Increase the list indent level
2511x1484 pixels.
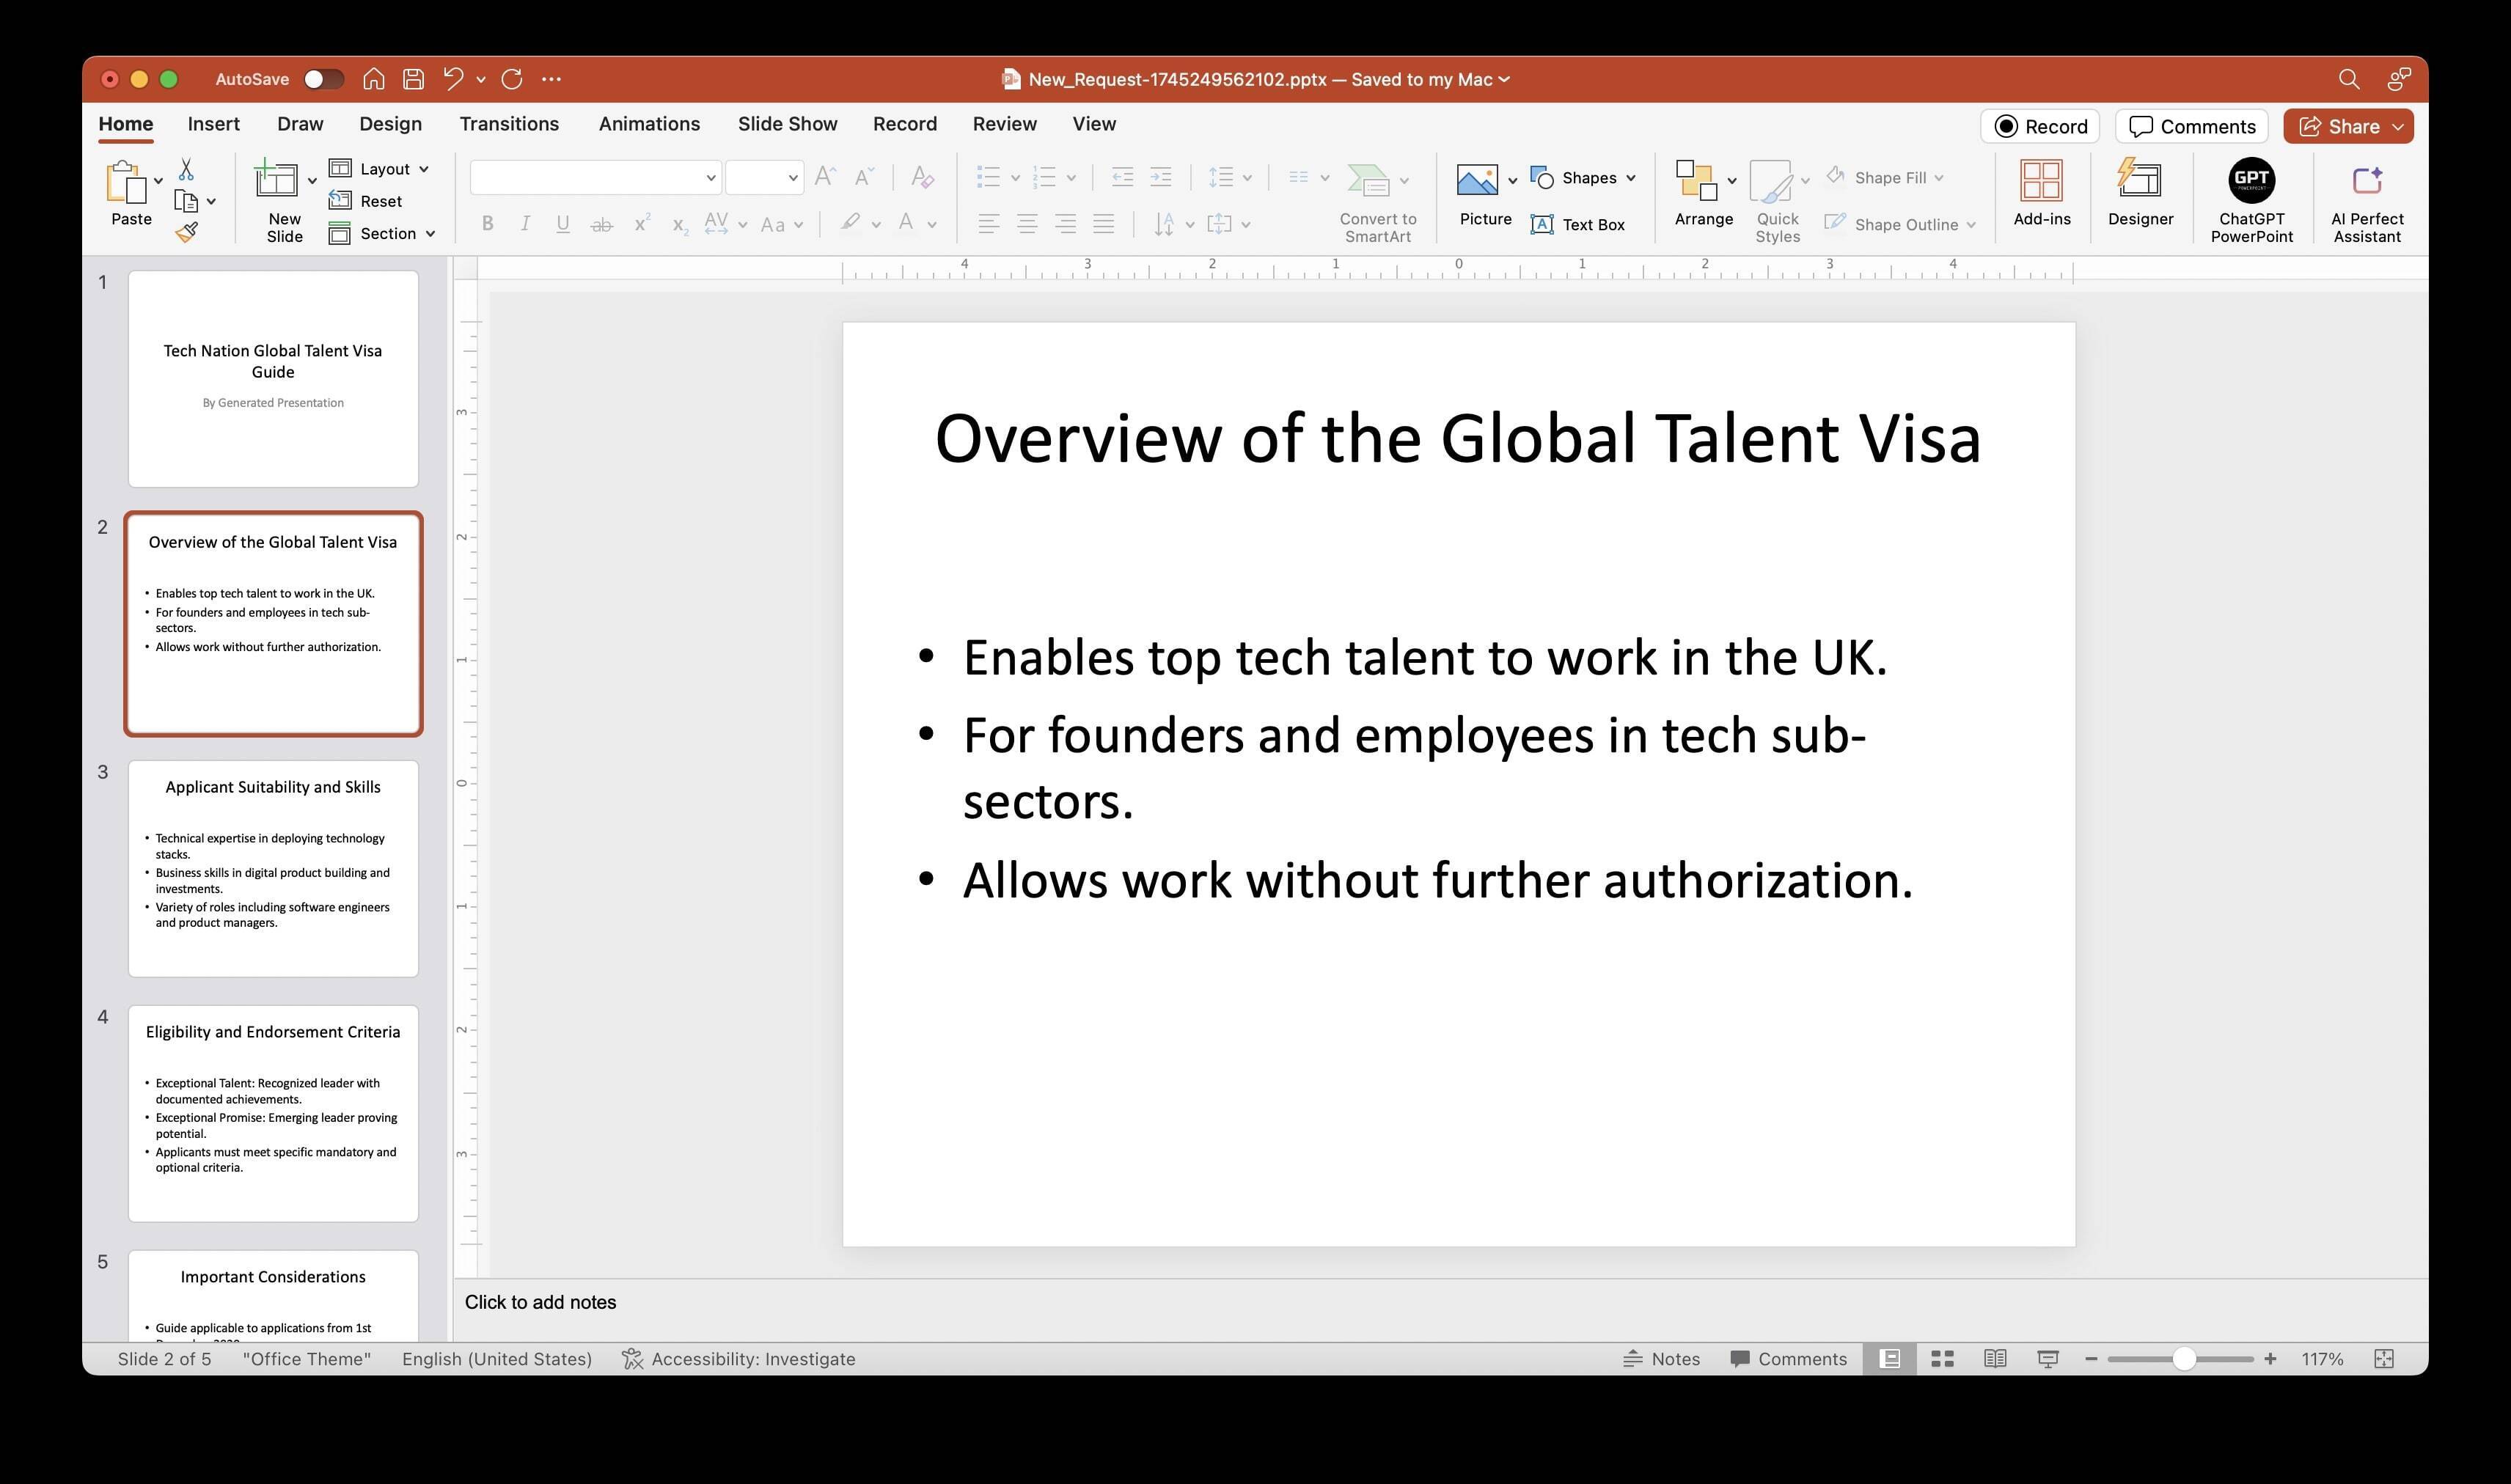pyautogui.click(x=1161, y=178)
